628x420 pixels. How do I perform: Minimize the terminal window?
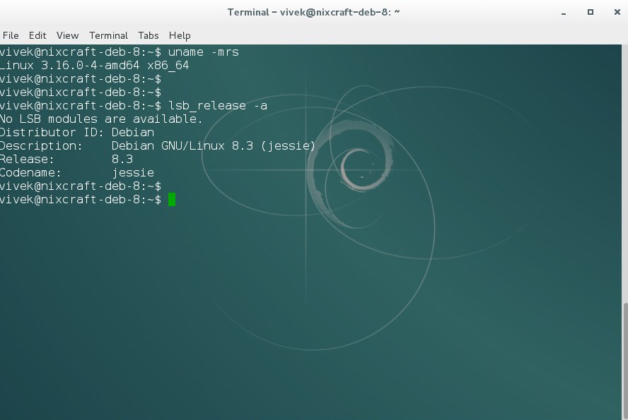(564, 13)
